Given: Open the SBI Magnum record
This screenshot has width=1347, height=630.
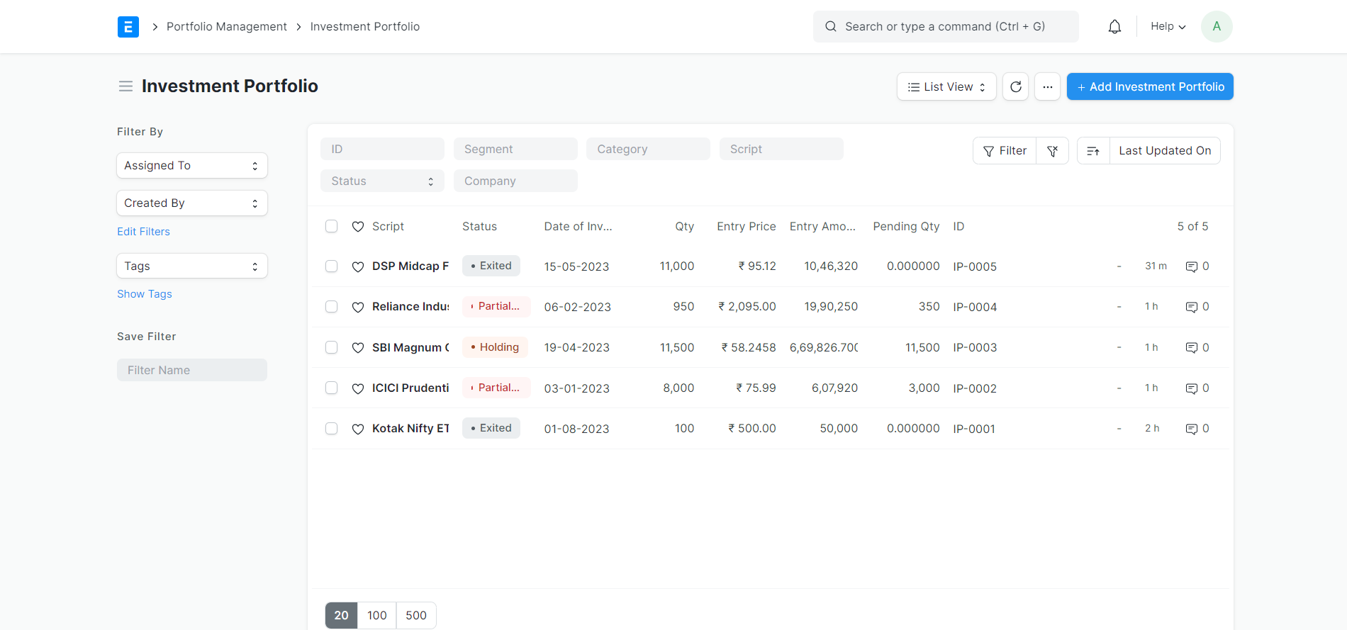Looking at the screenshot, I should click(410, 347).
